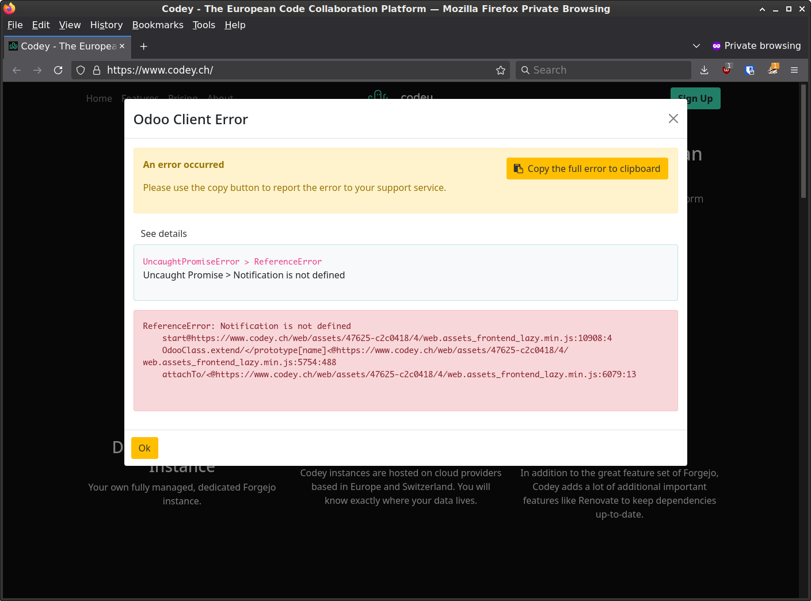Toggle the See details section
Viewport: 811px width, 601px height.
coord(164,233)
